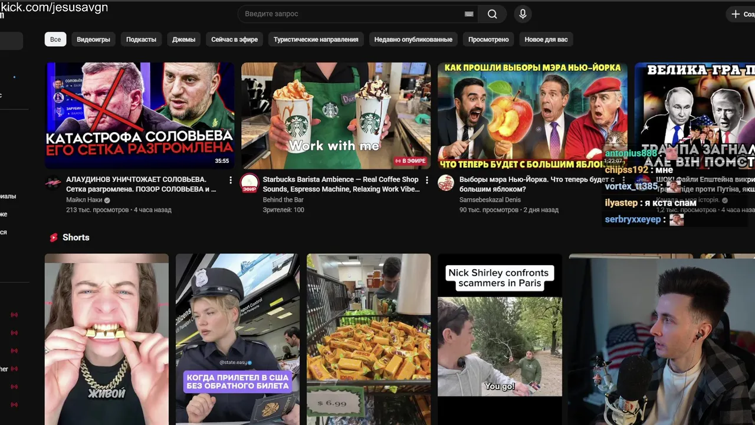This screenshot has height=425, width=755.
Task: Open title Starbucks Barista Ambience
Action: pyautogui.click(x=340, y=184)
